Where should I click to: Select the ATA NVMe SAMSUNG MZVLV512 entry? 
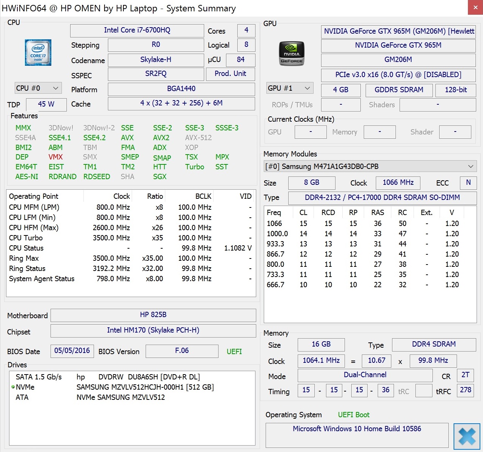[132, 397]
